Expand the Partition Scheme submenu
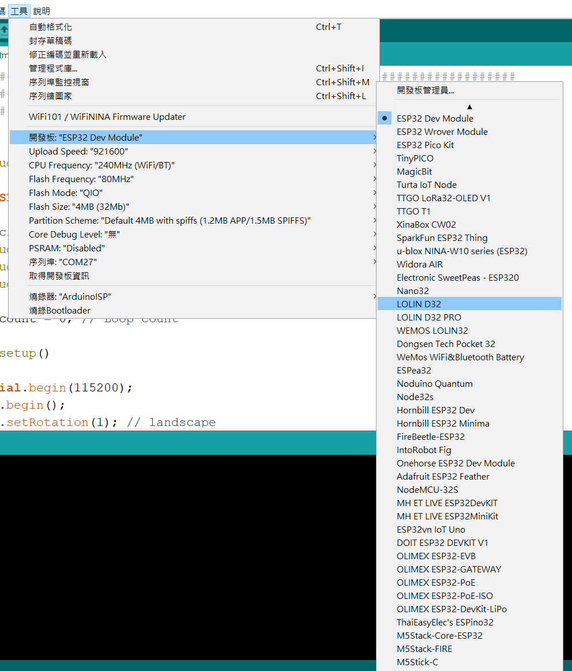 pyautogui.click(x=194, y=220)
